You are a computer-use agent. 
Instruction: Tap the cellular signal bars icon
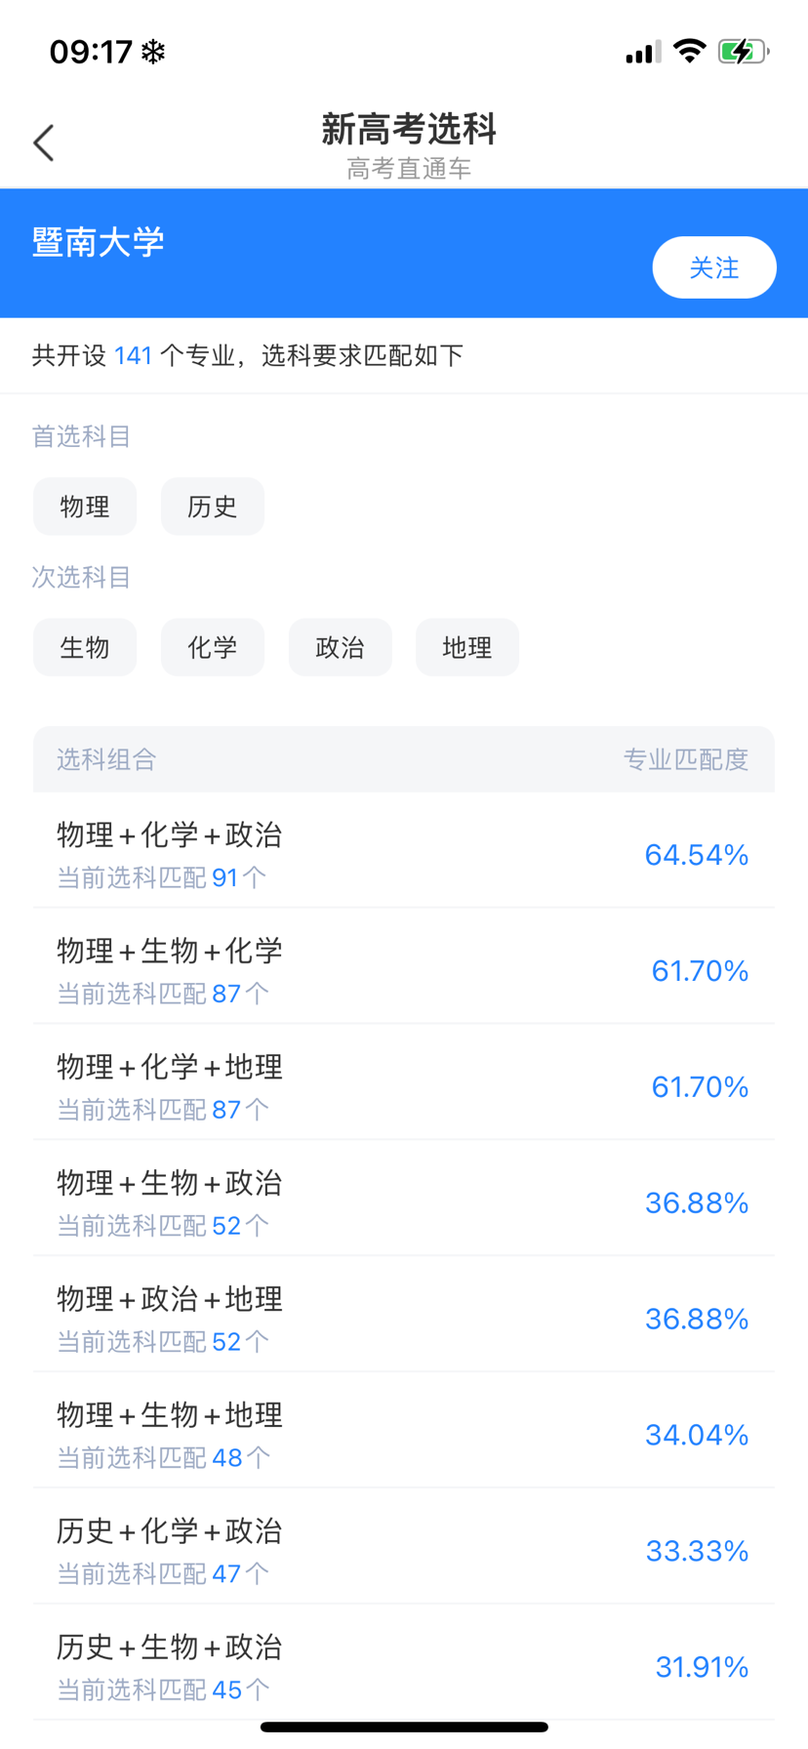(x=642, y=52)
